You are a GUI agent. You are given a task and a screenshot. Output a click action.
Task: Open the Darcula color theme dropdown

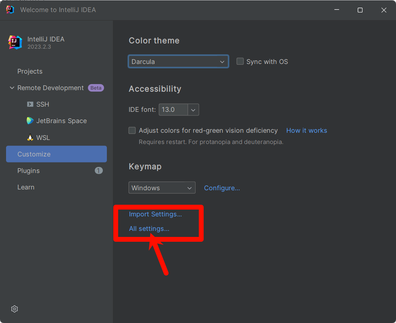178,62
